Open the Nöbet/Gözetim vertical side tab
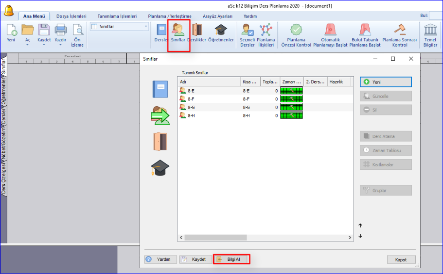 click(4, 144)
